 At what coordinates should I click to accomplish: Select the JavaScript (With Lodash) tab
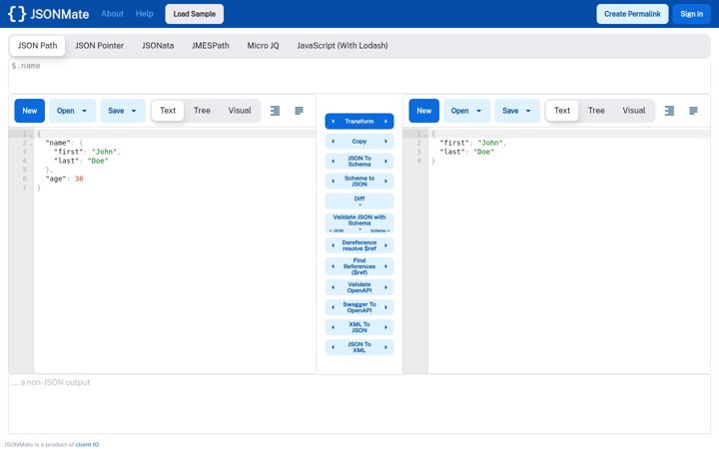[343, 46]
